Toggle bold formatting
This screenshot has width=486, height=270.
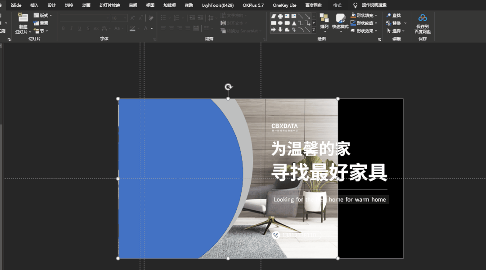63,28
